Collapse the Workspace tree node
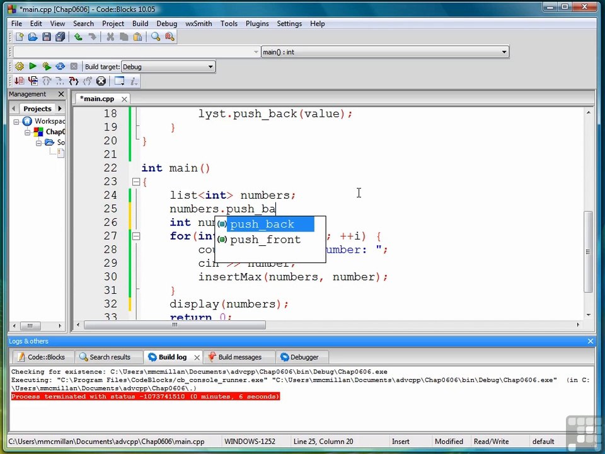 (x=16, y=122)
